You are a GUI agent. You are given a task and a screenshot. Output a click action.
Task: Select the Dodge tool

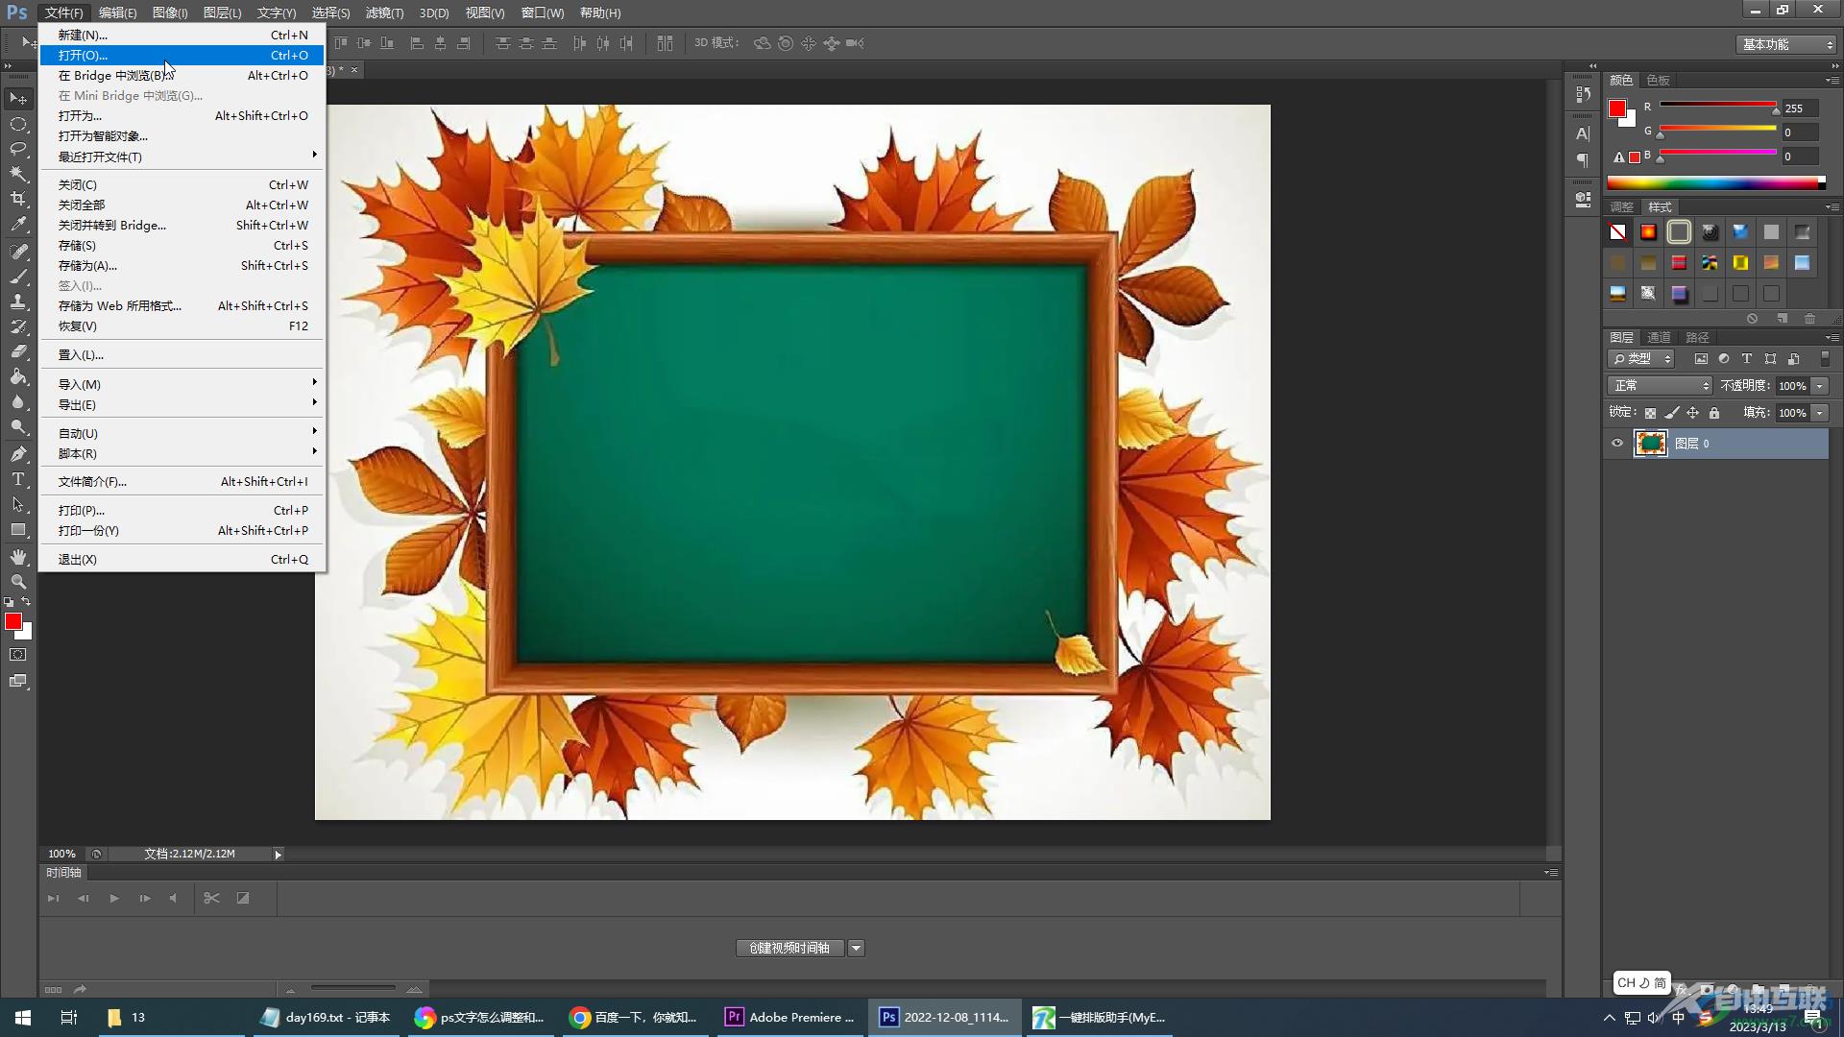(x=18, y=426)
